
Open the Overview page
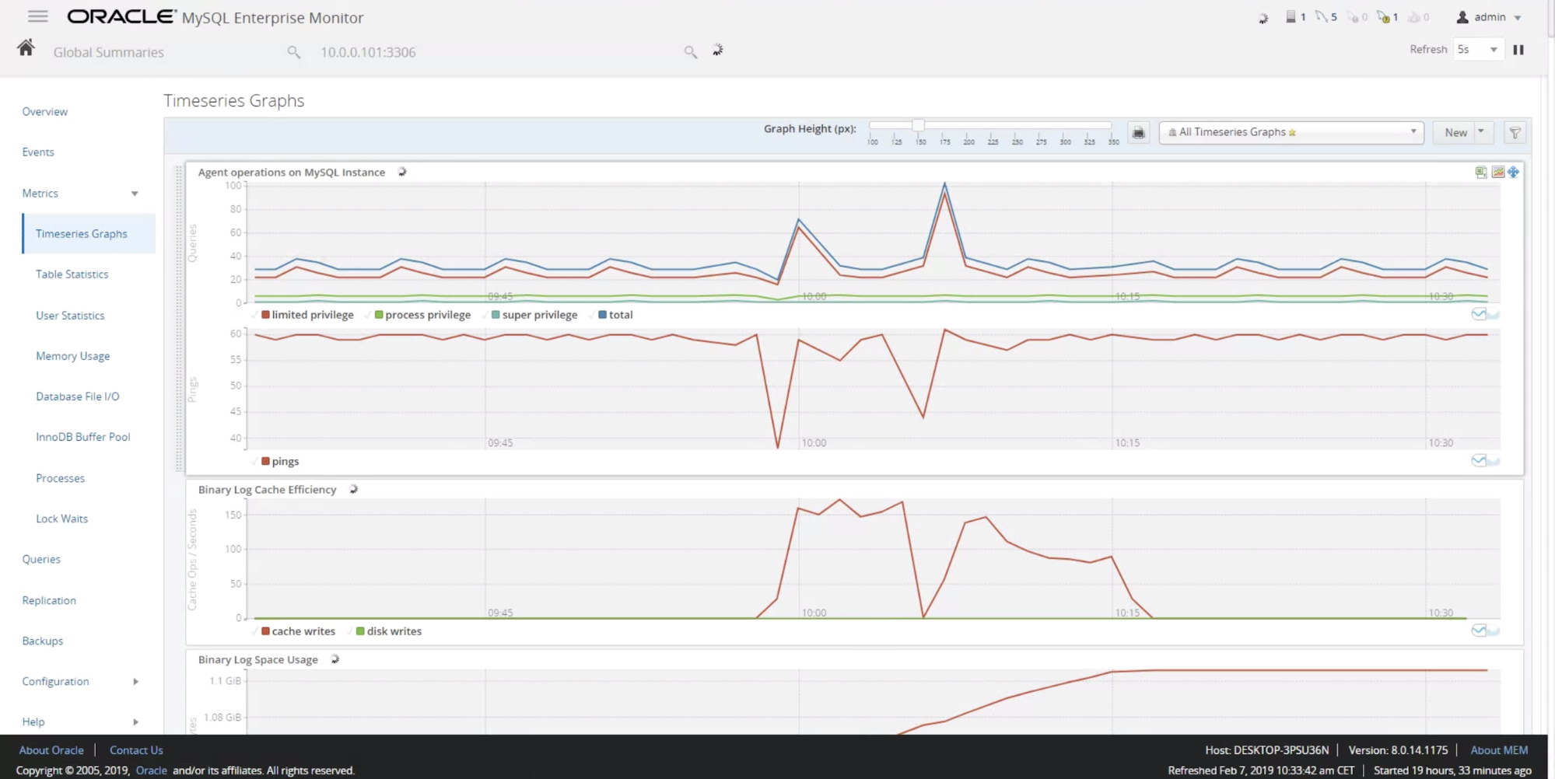[44, 112]
